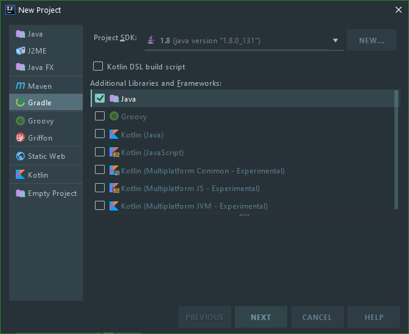Click the Kotlin Multiplatform Common icon
The height and width of the screenshot is (334, 409).
(x=114, y=170)
